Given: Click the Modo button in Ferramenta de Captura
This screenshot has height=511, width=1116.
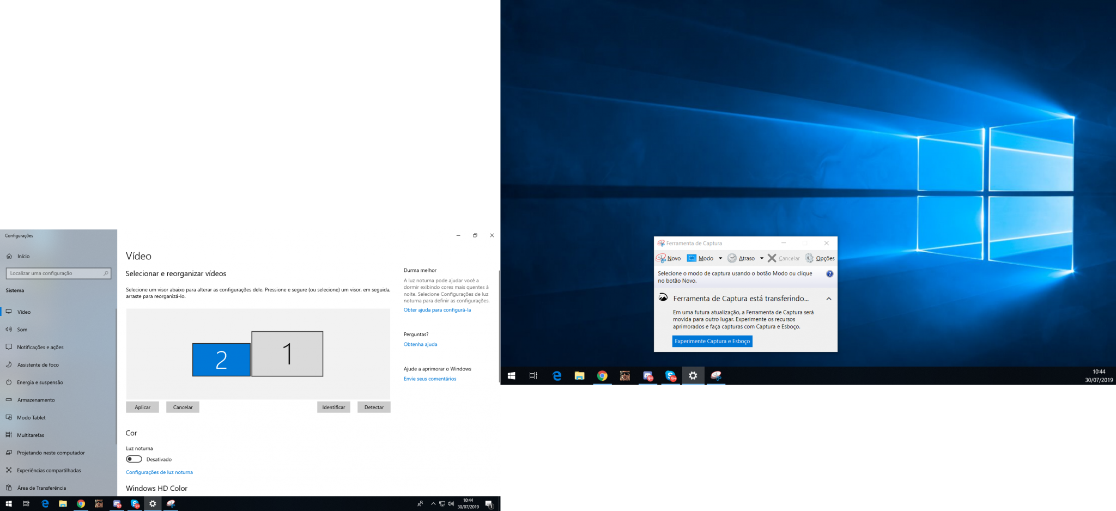Looking at the screenshot, I should tap(700, 258).
